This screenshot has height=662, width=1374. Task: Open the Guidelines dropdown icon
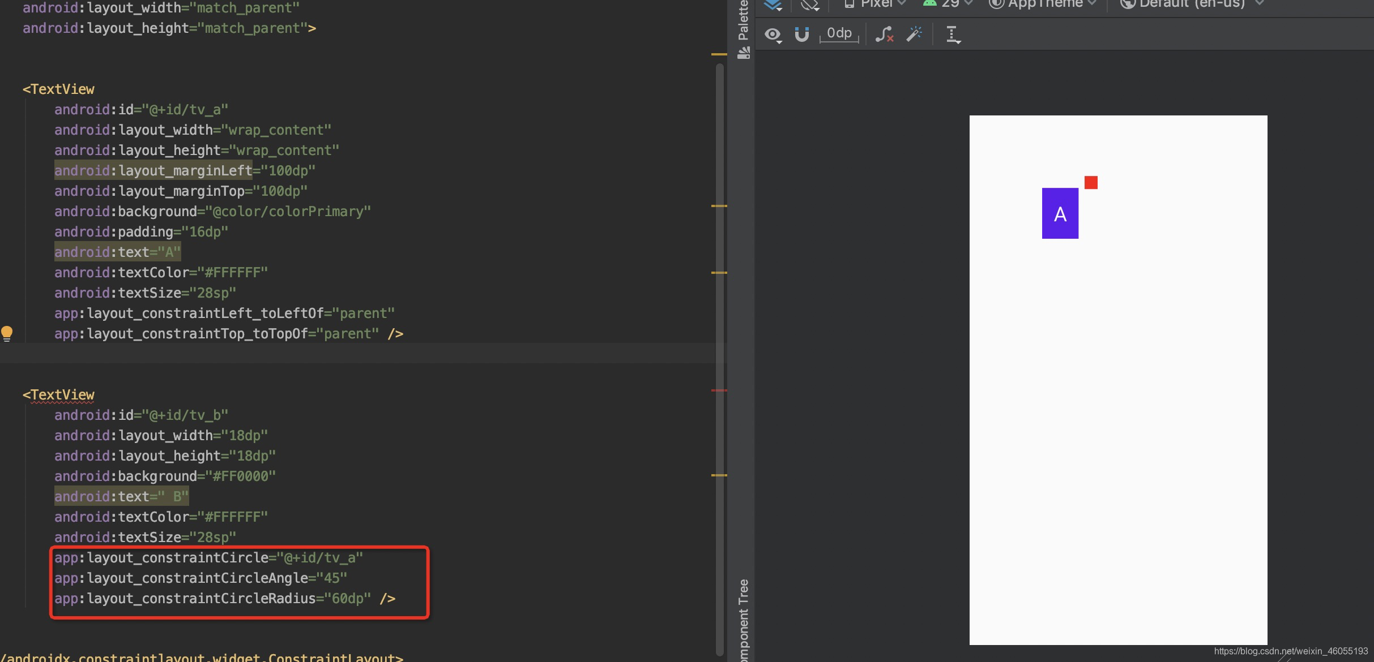pos(953,35)
